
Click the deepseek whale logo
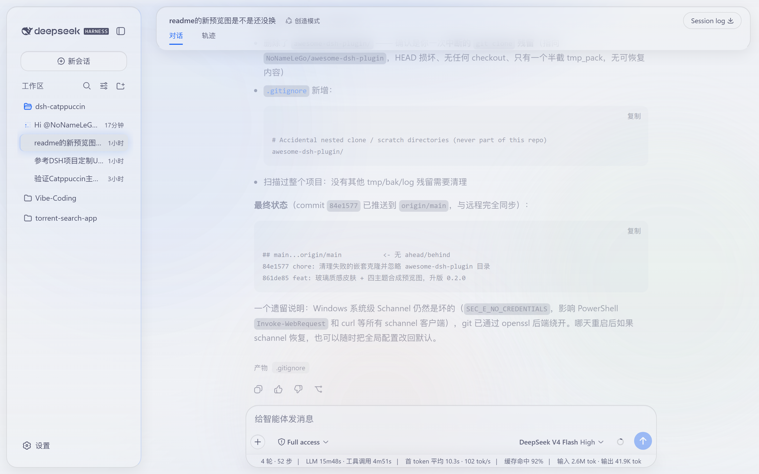pos(27,31)
